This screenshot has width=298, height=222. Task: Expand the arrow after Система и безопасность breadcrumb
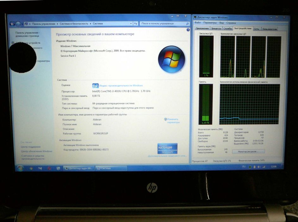(x=90, y=24)
